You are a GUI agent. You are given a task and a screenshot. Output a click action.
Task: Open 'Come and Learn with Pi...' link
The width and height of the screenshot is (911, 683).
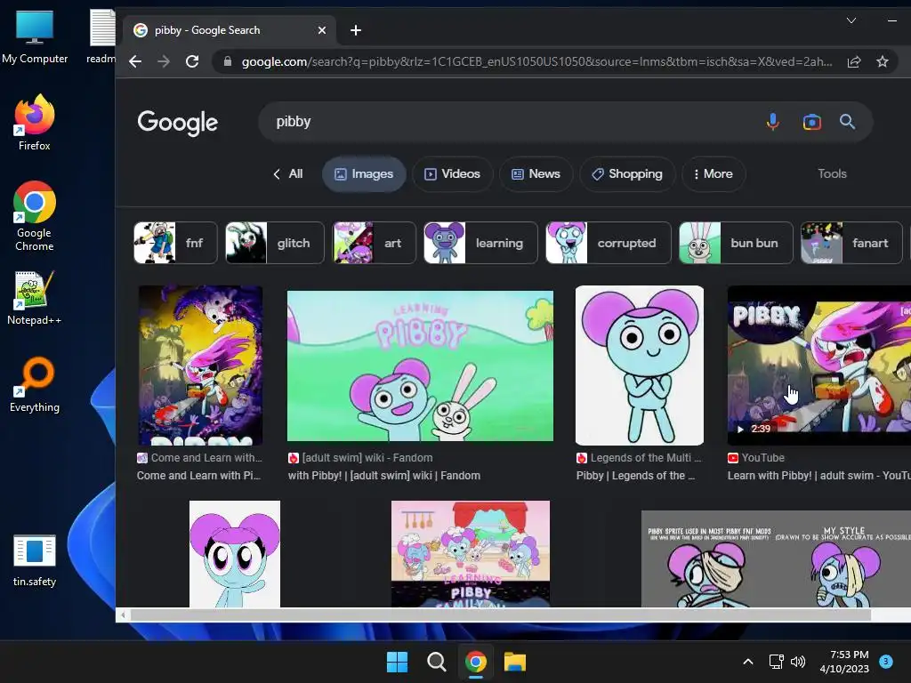tap(198, 475)
